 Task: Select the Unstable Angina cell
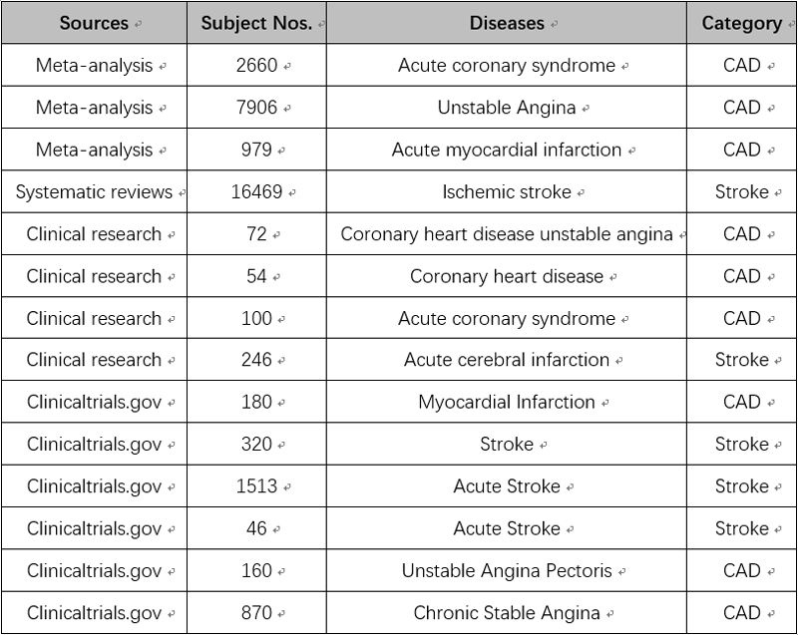[x=507, y=108]
